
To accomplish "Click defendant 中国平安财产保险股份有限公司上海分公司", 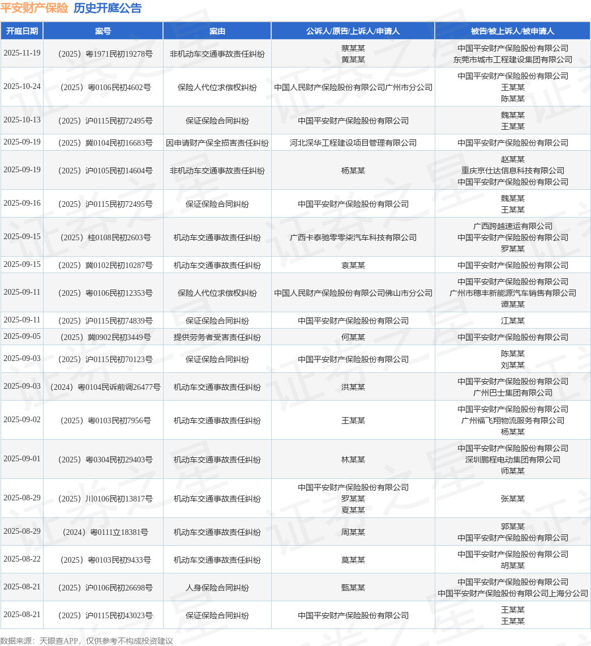I will pyautogui.click(x=512, y=594).
